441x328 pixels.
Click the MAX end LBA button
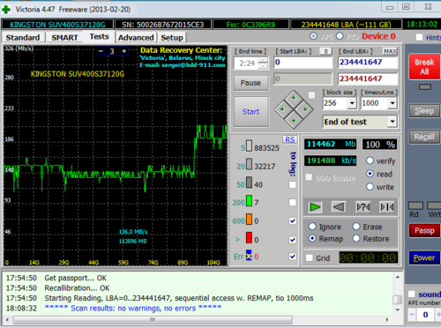390,51
